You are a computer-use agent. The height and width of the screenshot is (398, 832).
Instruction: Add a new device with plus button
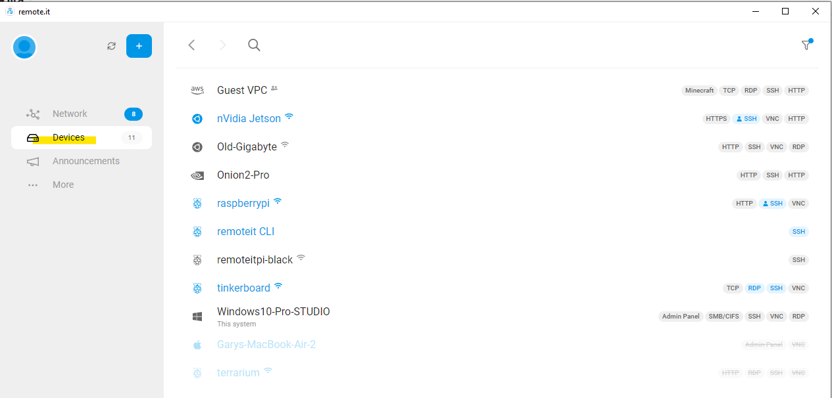[x=139, y=46]
